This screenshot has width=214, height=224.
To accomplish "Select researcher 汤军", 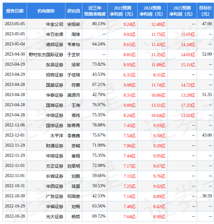I will point(76,65).
